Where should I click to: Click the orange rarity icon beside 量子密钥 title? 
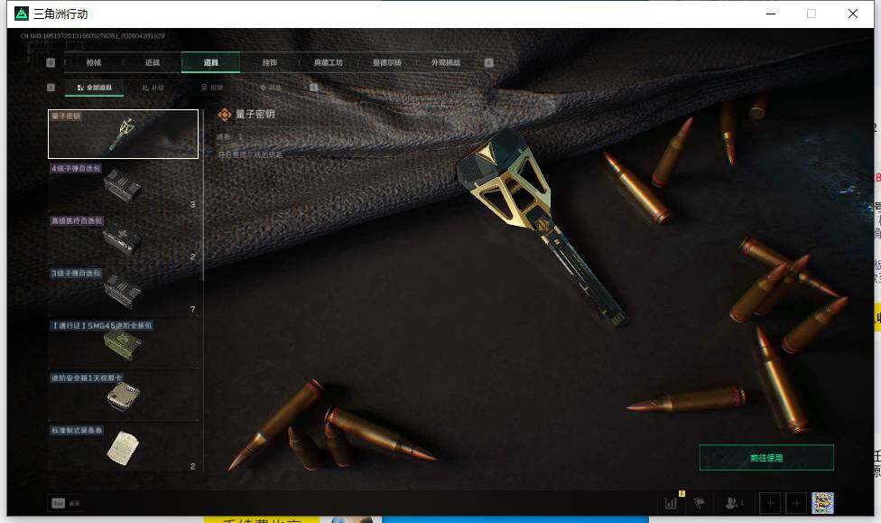(x=224, y=115)
